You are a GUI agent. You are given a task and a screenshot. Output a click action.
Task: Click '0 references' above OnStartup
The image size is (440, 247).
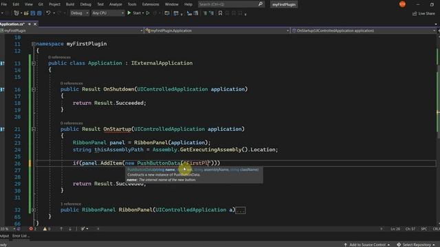click(x=71, y=123)
